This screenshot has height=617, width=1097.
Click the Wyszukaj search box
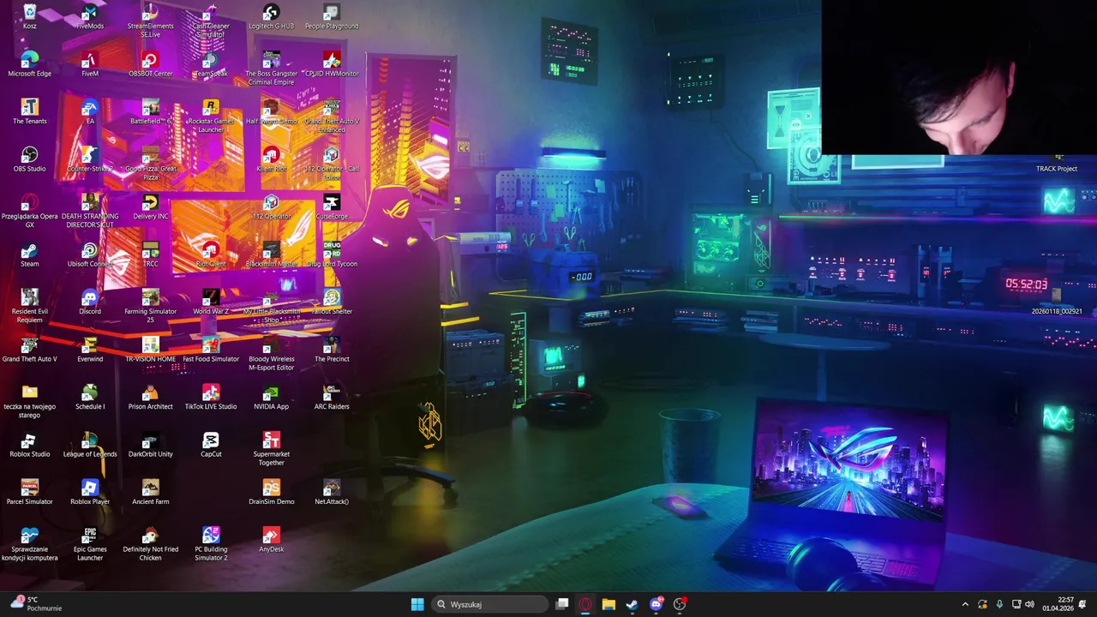pyautogui.click(x=489, y=604)
